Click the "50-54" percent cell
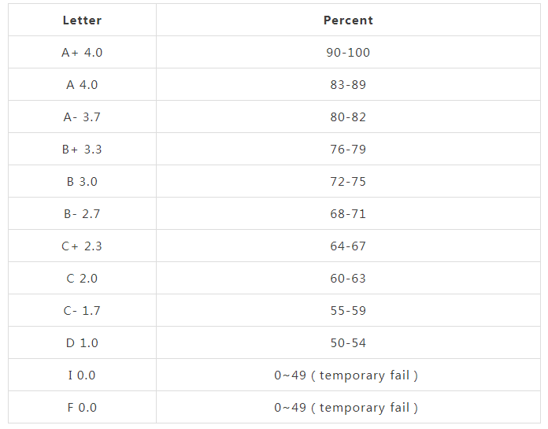This screenshot has width=548, height=429. pos(348,343)
